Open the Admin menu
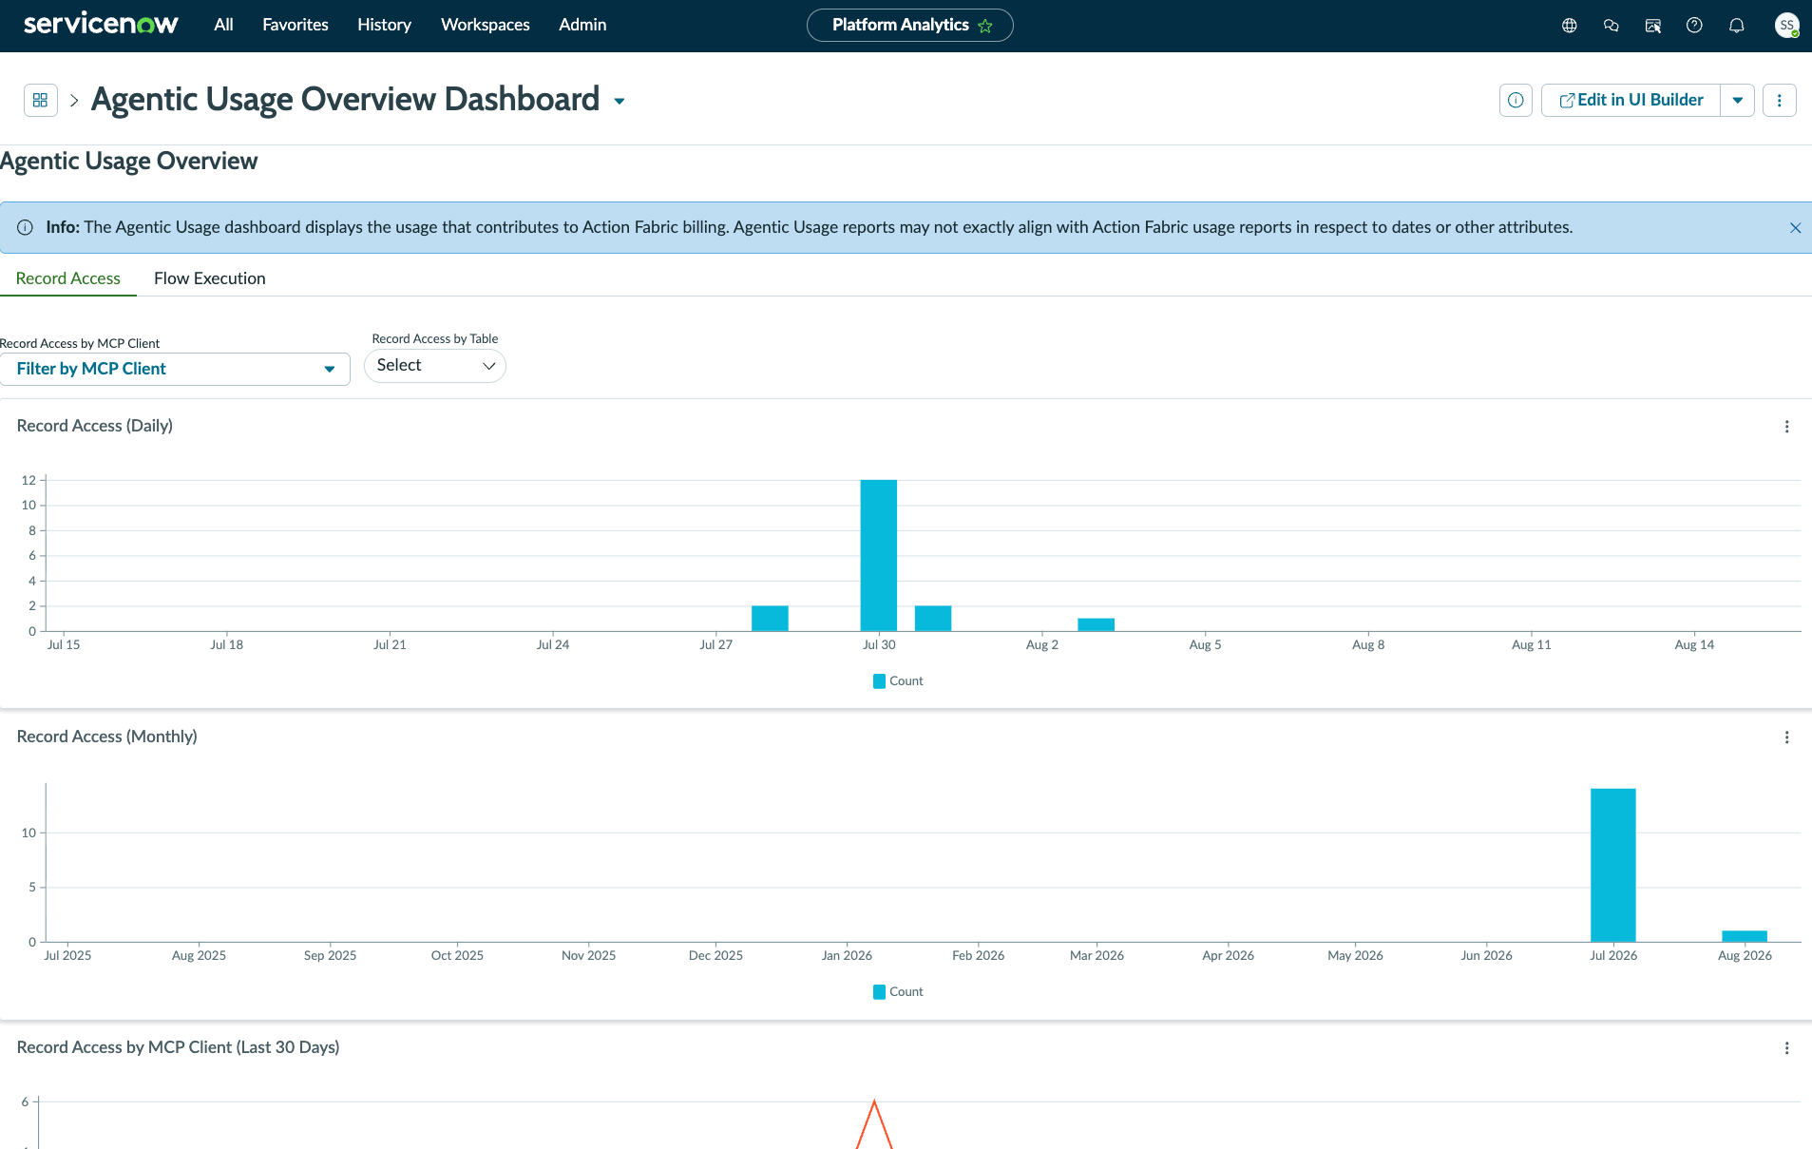The width and height of the screenshot is (1812, 1149). (582, 25)
